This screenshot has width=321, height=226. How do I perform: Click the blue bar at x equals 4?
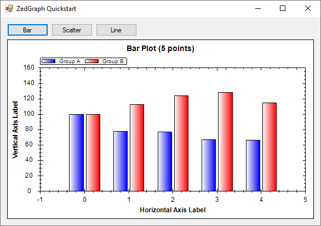pos(253,166)
